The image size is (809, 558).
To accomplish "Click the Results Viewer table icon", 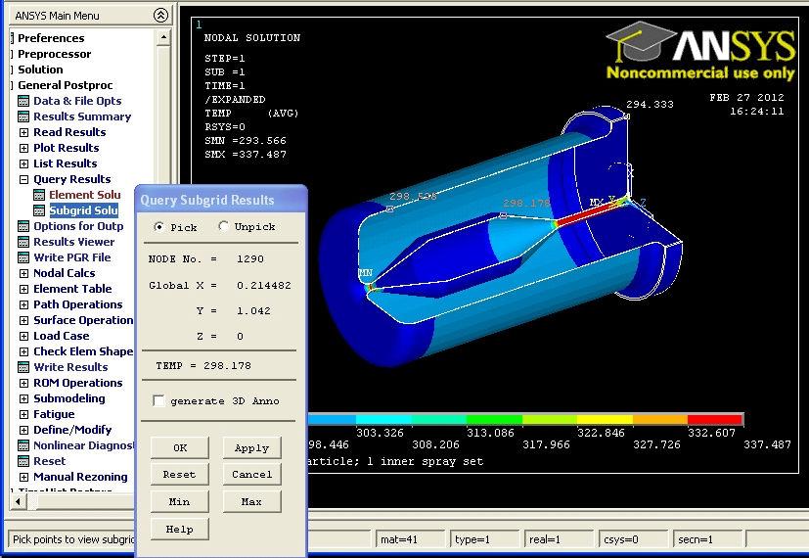I will [23, 242].
